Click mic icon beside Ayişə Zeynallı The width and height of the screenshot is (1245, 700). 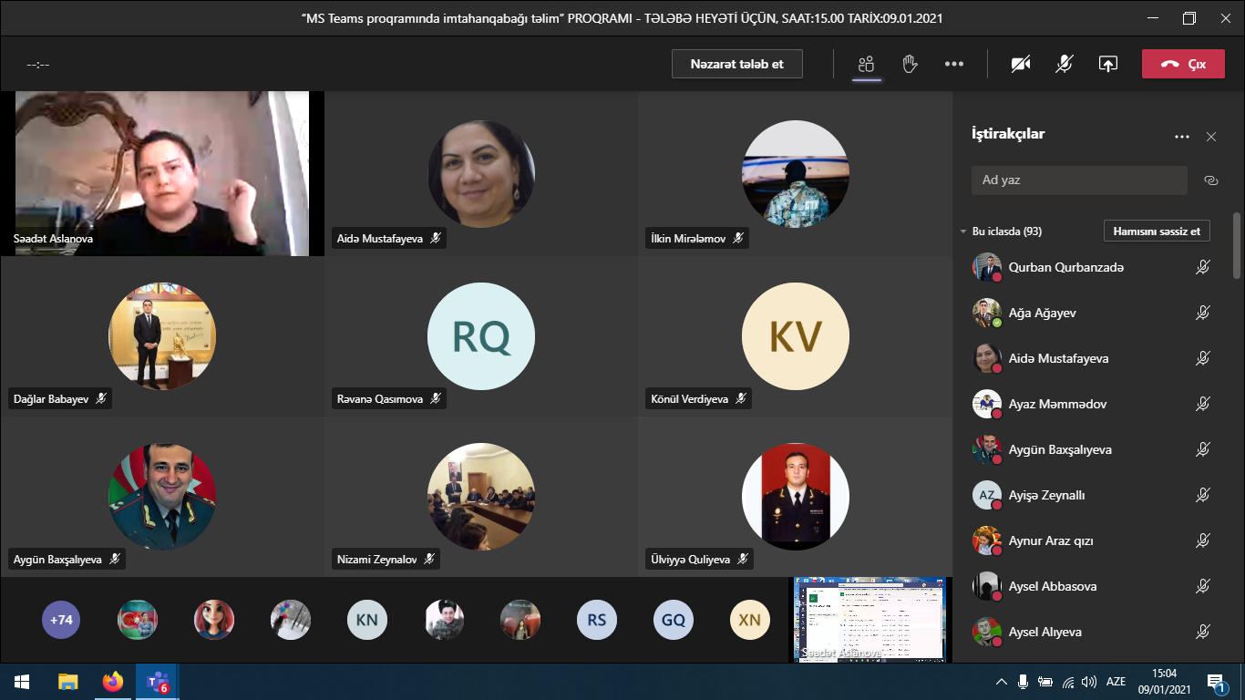pos(1203,495)
